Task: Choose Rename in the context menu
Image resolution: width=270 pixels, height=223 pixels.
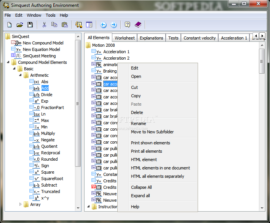Action: point(157,123)
